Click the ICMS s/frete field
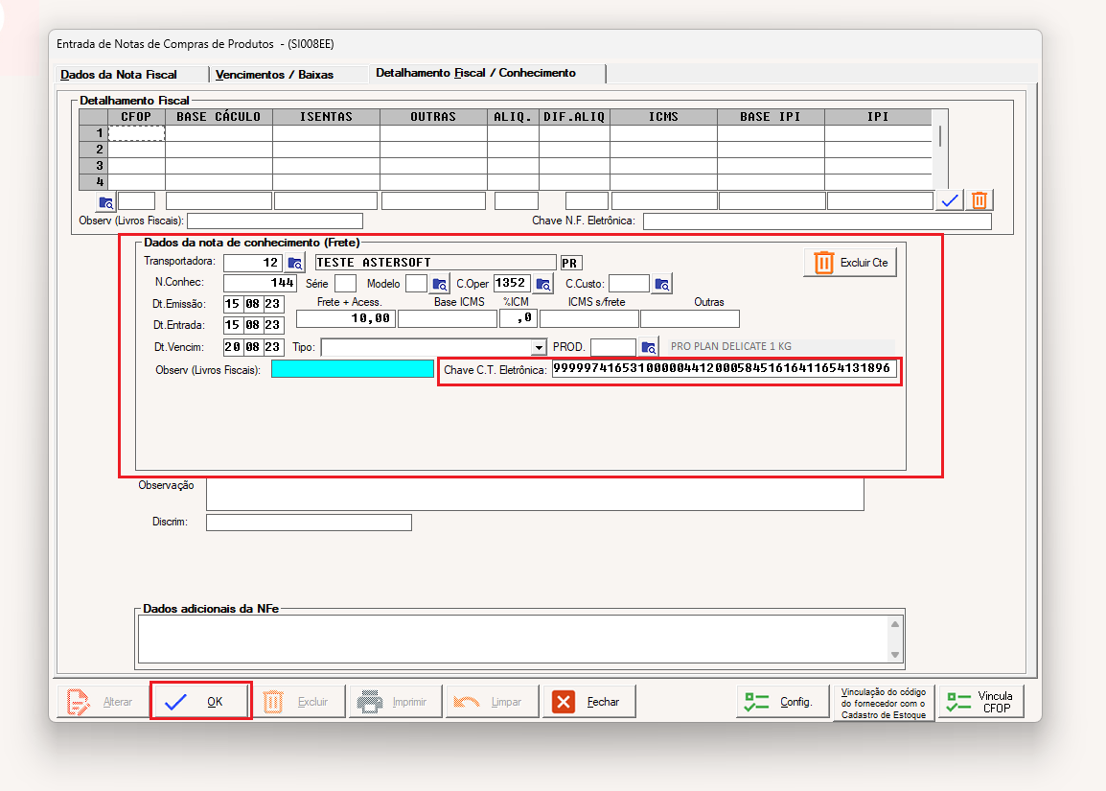Screen dimensions: 1106x791 point(589,319)
